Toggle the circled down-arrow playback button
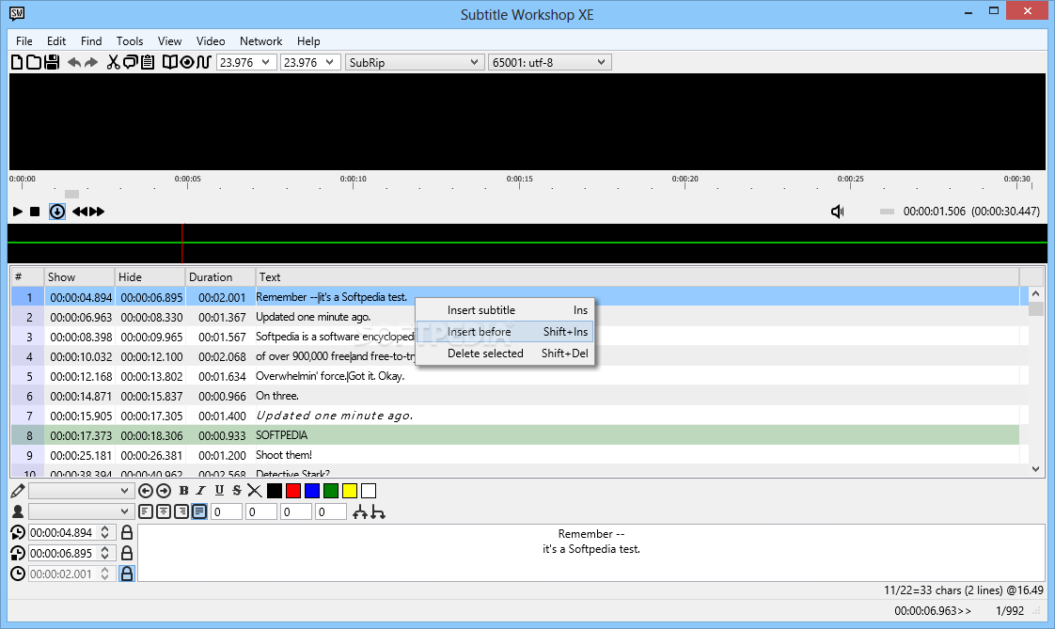1055x629 pixels. coord(57,212)
